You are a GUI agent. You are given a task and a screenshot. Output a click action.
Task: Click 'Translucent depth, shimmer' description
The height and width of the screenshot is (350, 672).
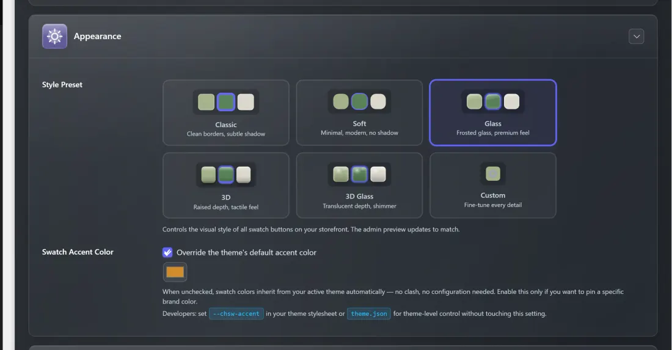pyautogui.click(x=359, y=206)
